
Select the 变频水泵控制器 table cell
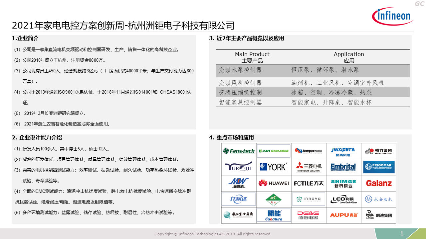coord(240,70)
